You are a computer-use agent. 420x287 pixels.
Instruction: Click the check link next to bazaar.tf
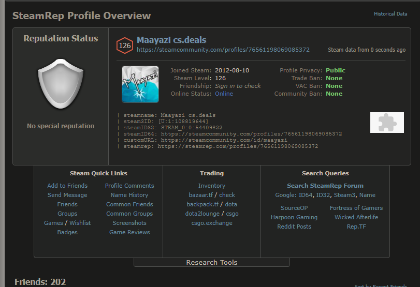click(227, 195)
